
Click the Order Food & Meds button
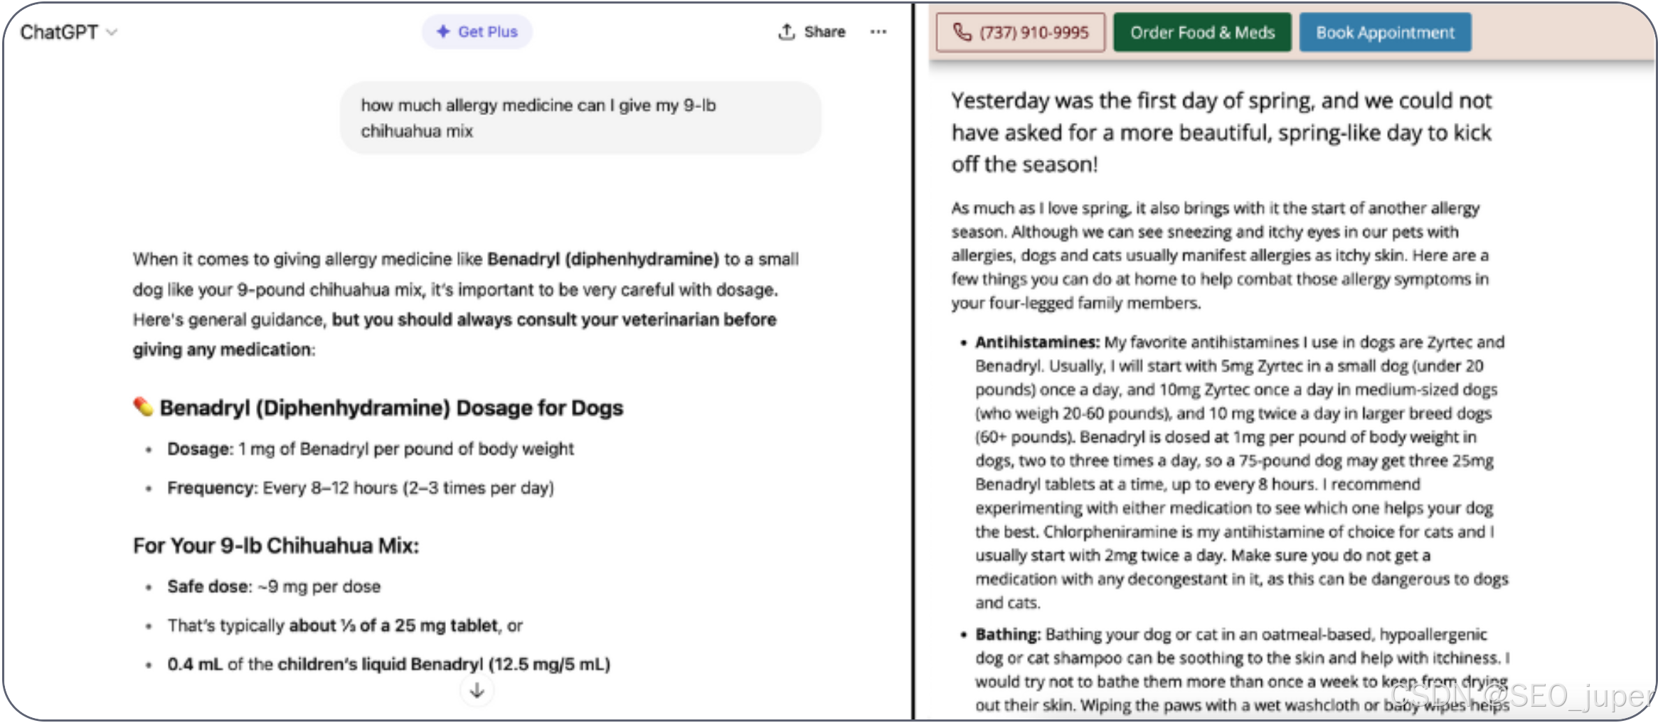click(1202, 33)
